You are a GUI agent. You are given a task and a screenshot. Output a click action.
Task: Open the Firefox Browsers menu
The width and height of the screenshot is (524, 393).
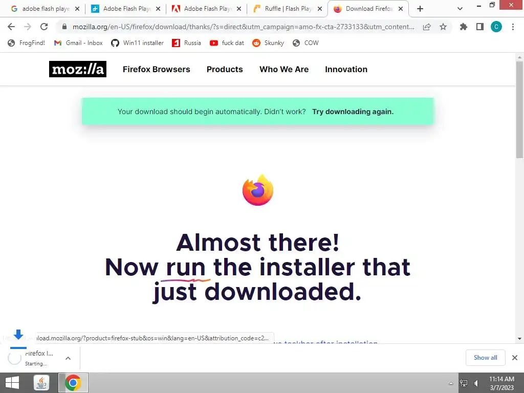click(x=157, y=69)
